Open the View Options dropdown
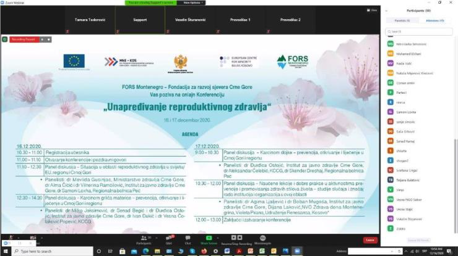This screenshot has width=458, height=256. [x=192, y=2]
